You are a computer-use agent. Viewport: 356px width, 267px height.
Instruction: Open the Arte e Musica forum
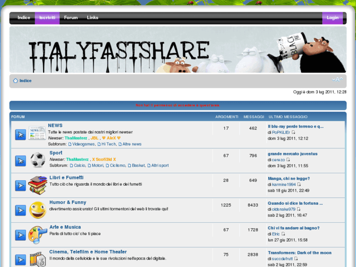[65, 227]
